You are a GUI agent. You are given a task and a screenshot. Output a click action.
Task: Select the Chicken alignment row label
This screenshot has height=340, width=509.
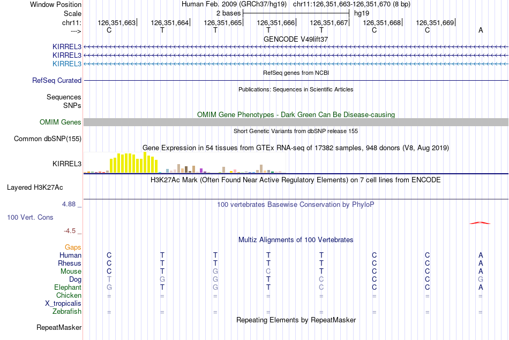(69, 295)
